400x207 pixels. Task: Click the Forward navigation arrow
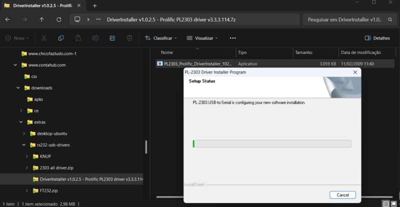24,19
